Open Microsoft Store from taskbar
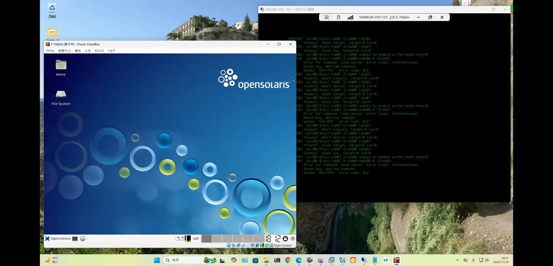Viewport: 553px width, 266px height. click(255, 260)
